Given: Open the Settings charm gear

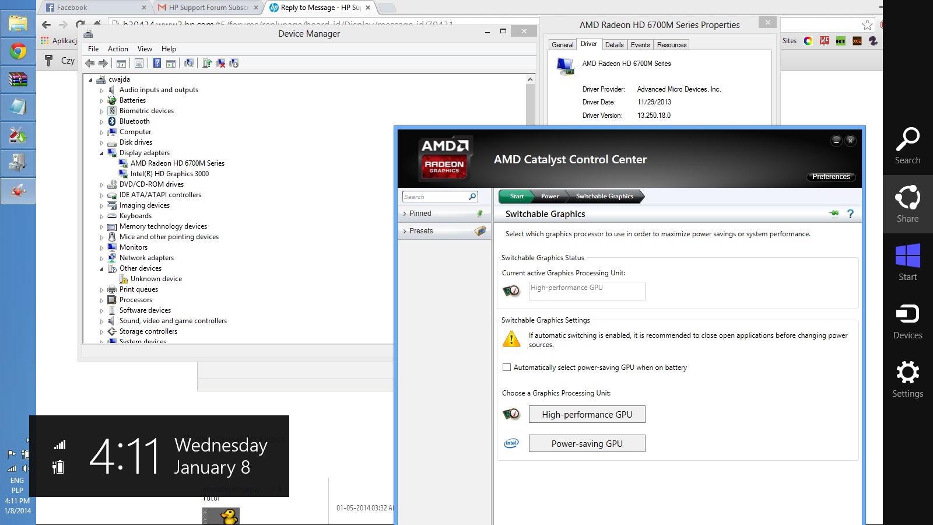Looking at the screenshot, I should (907, 372).
